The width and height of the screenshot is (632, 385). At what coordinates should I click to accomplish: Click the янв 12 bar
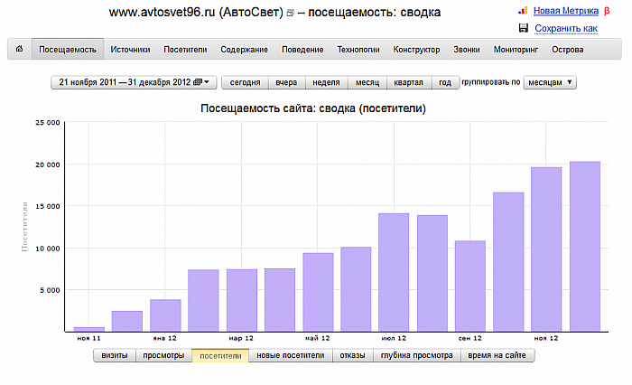click(165, 315)
